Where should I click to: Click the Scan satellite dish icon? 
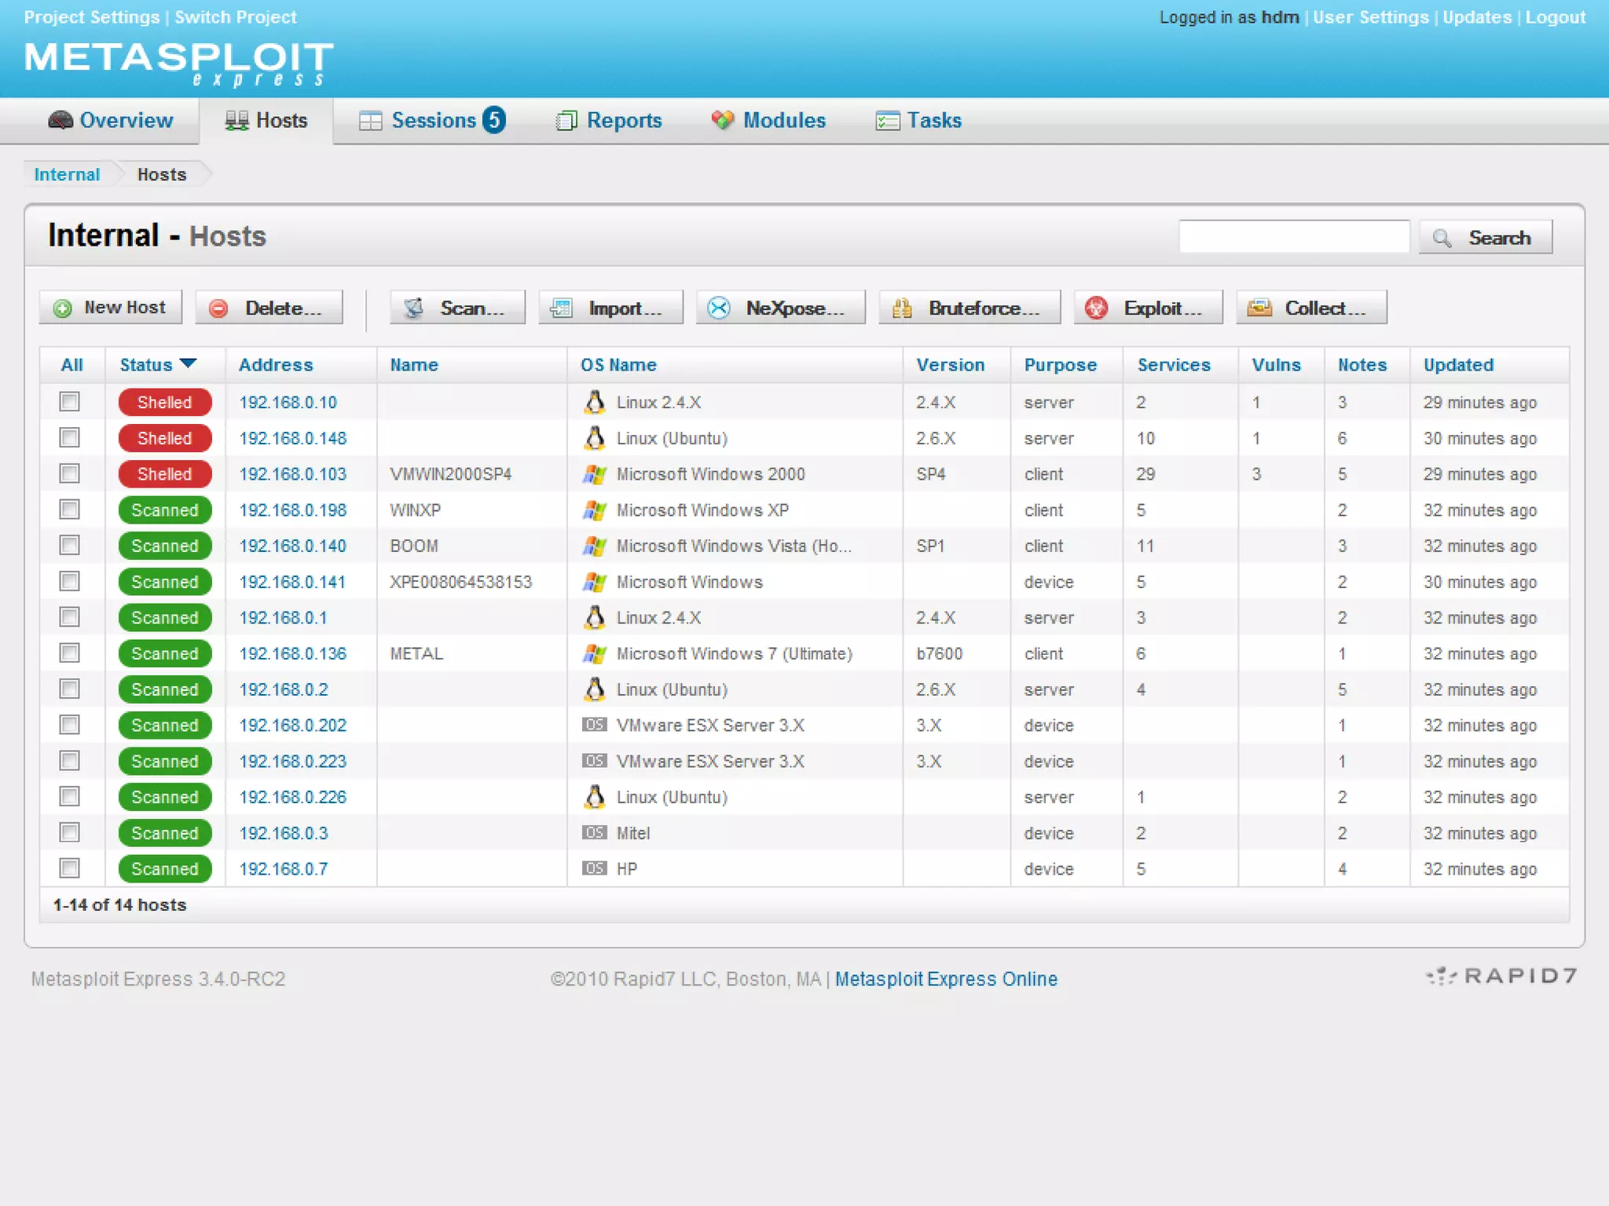(414, 309)
